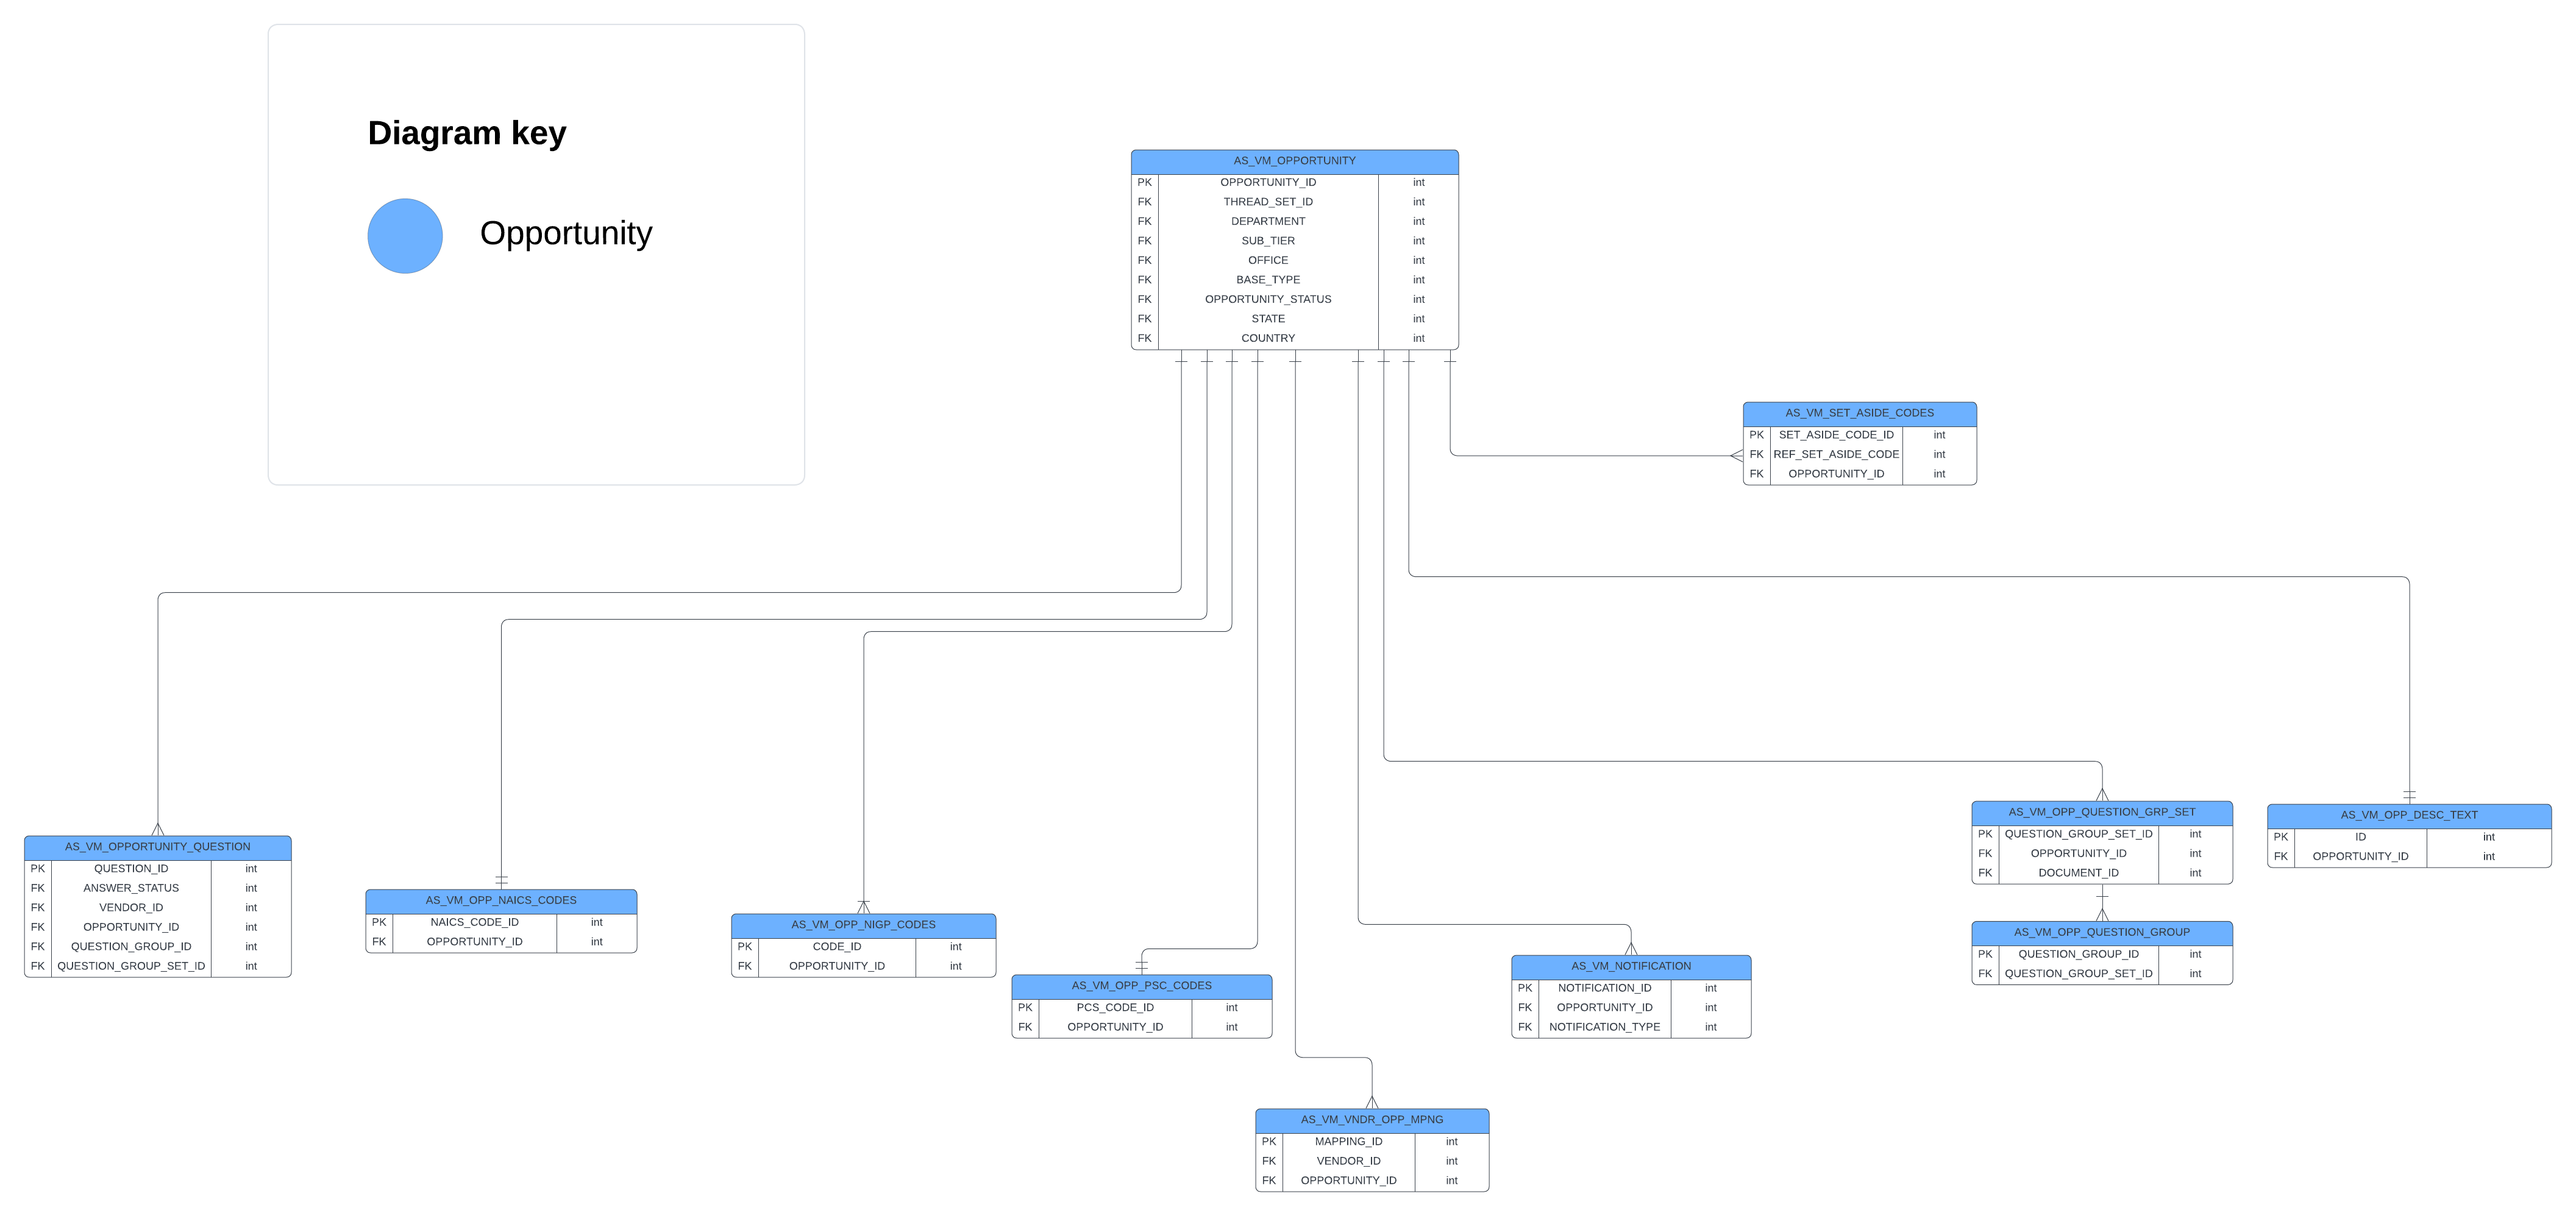Click the AS_VM_OPP_QUESTION_GROUP table header
2576x1216 pixels.
coord(2102,933)
